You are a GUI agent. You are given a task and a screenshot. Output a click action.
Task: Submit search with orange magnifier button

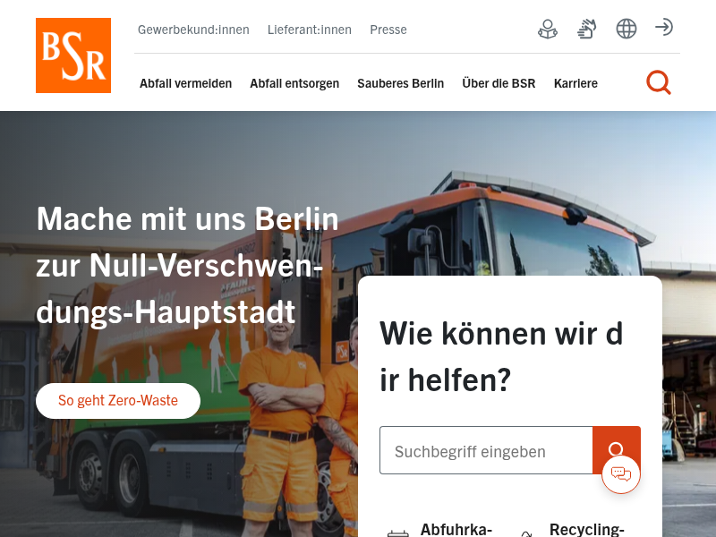click(617, 450)
